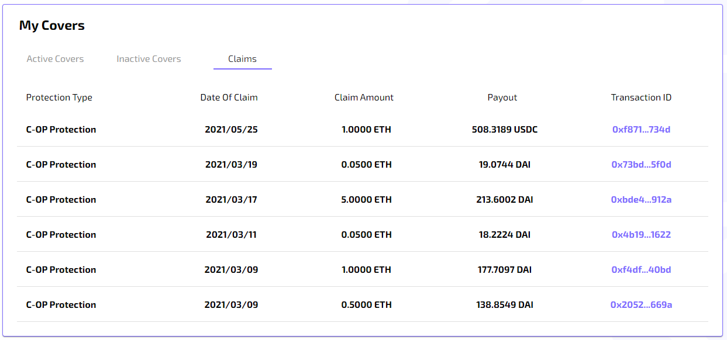The width and height of the screenshot is (727, 340).
Task: Open transaction link 0xbde4...912a
Action: click(641, 200)
